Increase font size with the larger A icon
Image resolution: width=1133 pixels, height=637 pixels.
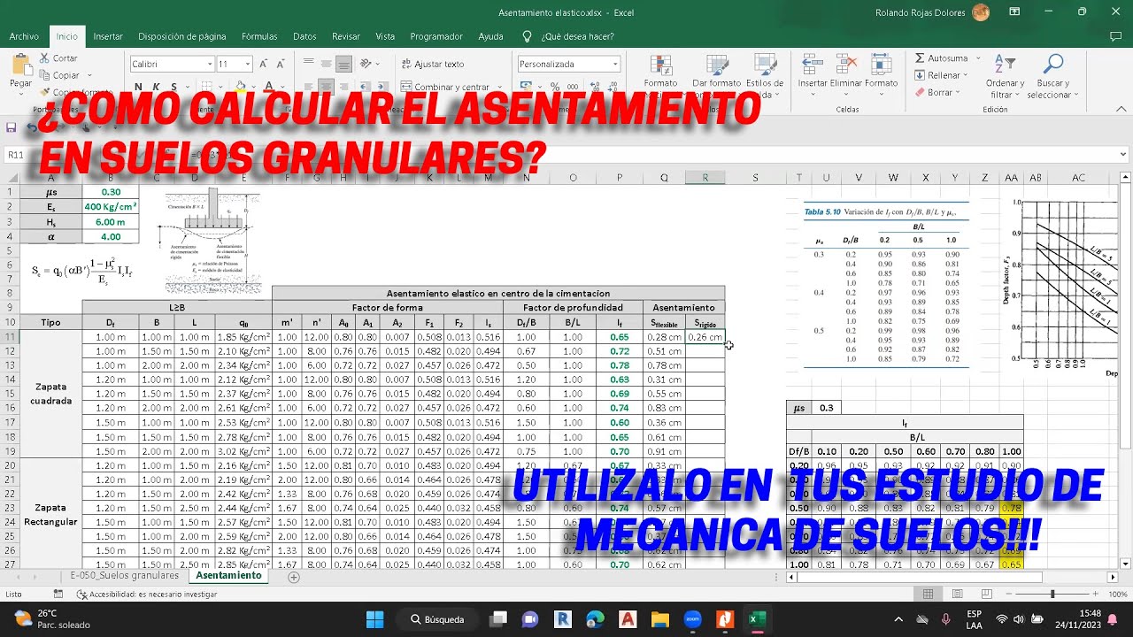click(x=265, y=64)
